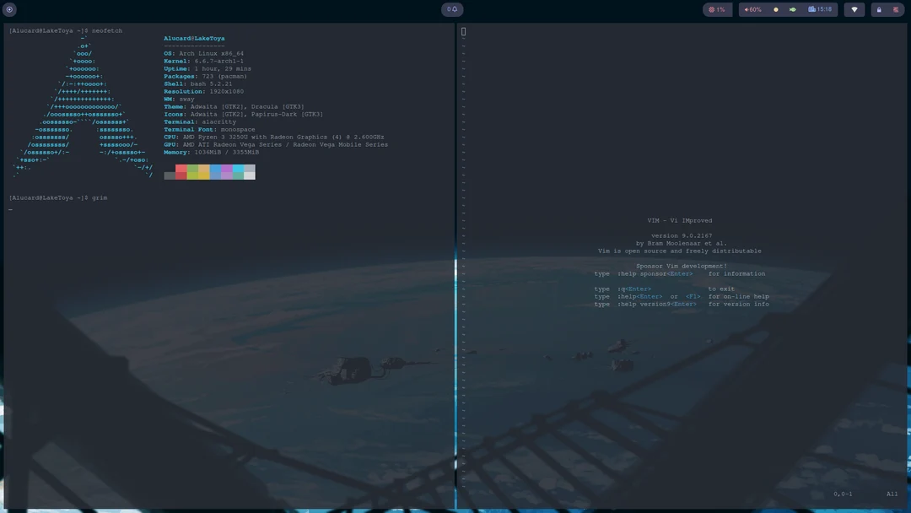This screenshot has height=513, width=911.
Task: Click the lock icon in the top right corner
Action: [878, 8]
